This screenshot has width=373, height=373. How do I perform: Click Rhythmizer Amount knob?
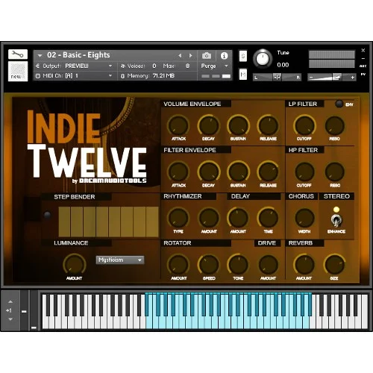(208, 218)
